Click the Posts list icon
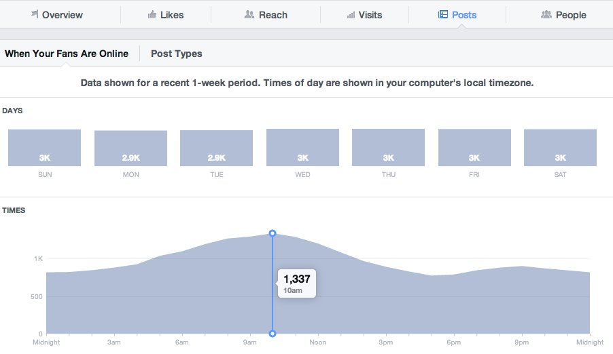 [443, 14]
